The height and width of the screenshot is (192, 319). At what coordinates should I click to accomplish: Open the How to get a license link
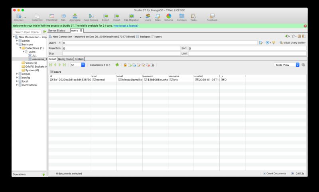click(126, 26)
